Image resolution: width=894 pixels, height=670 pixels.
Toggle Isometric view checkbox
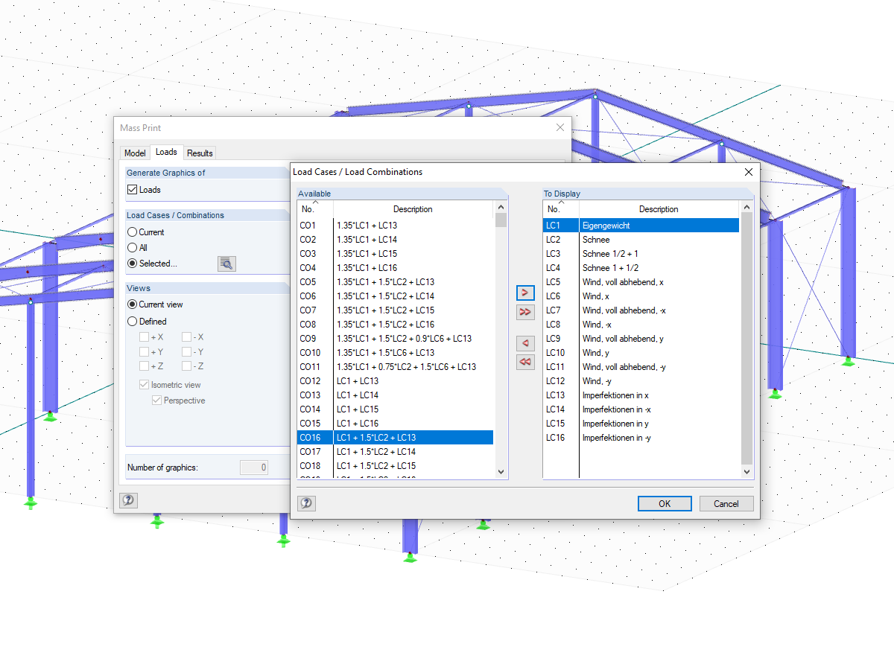pyautogui.click(x=144, y=385)
